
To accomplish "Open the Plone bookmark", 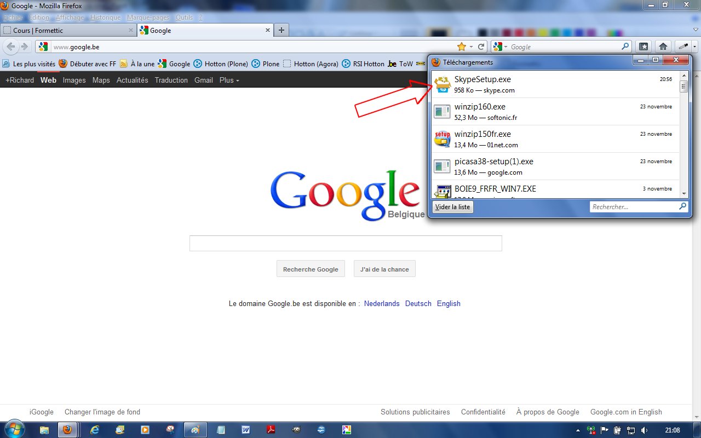I will tap(266, 64).
